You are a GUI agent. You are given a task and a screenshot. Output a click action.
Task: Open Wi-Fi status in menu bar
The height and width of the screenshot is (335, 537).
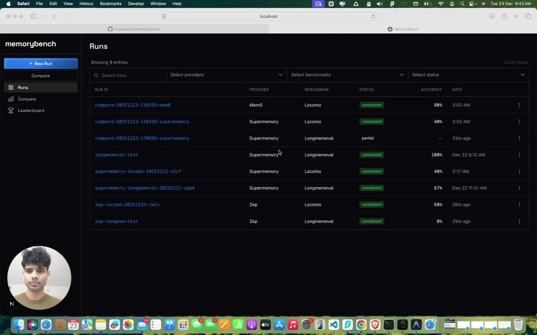441,4
